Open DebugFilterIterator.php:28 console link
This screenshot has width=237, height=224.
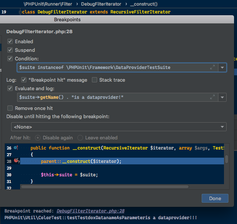coord(90,211)
